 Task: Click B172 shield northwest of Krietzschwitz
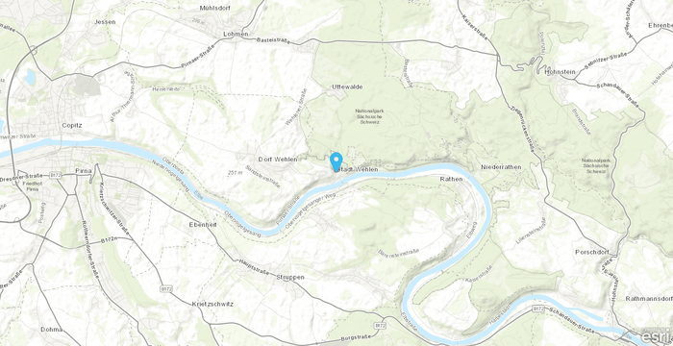[x=166, y=289]
